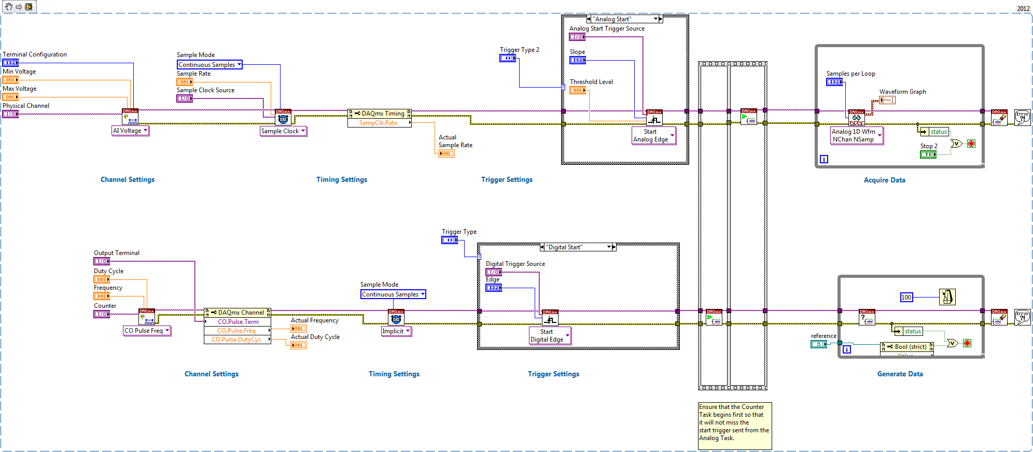Select the Start Digital Edge trigger VI icon
1033x452 pixels.
click(550, 318)
